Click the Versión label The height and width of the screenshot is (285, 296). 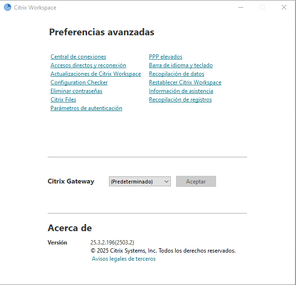[57, 243]
